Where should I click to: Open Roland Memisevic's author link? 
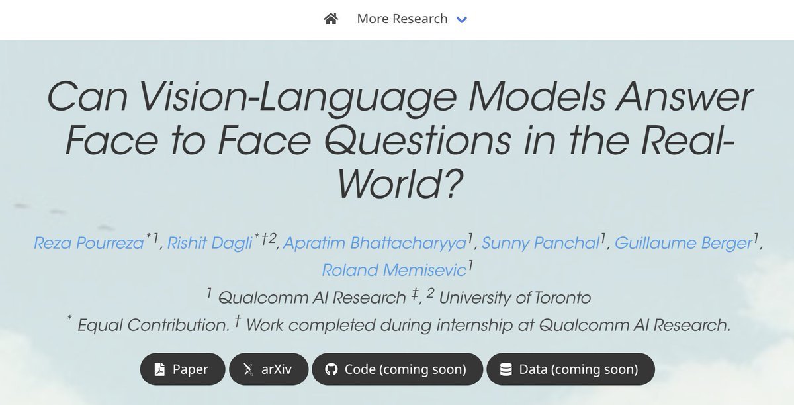coord(394,270)
